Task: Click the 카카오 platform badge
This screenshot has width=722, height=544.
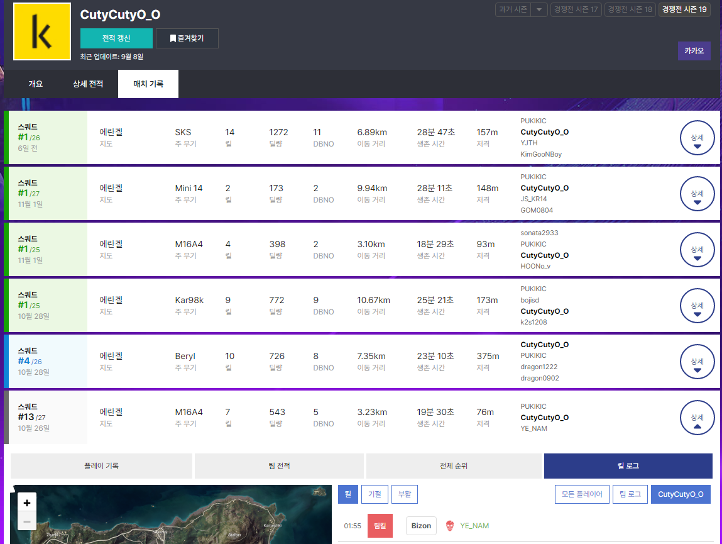Action: pos(694,51)
